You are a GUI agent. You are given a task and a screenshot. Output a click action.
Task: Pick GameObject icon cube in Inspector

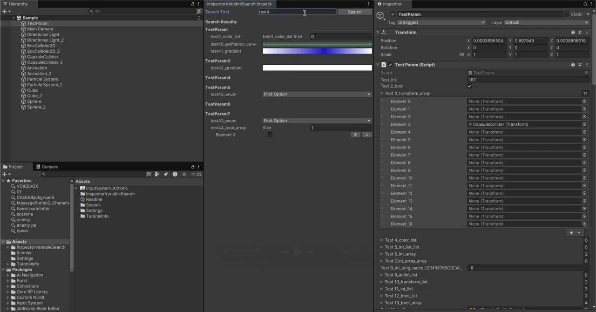click(x=380, y=16)
